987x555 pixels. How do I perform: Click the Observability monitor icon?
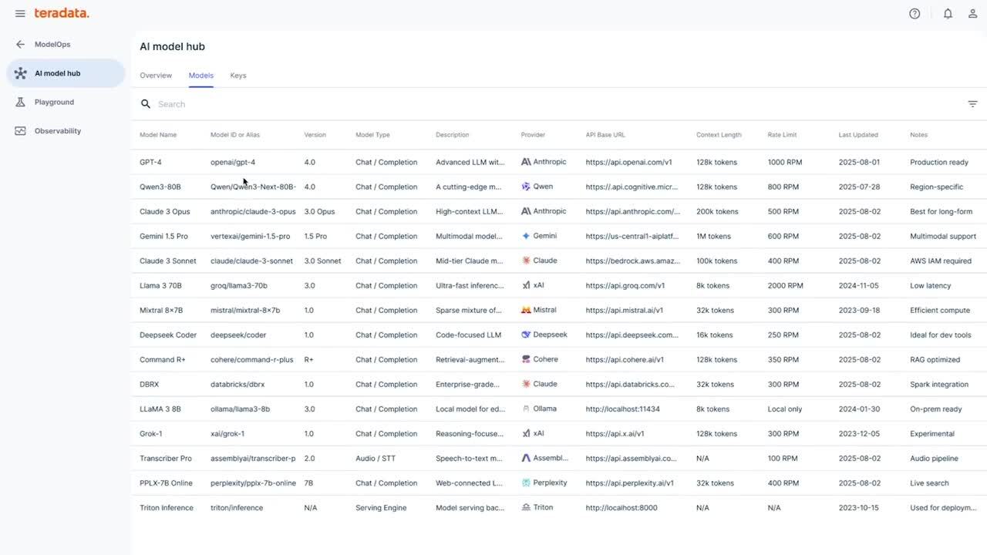21,131
